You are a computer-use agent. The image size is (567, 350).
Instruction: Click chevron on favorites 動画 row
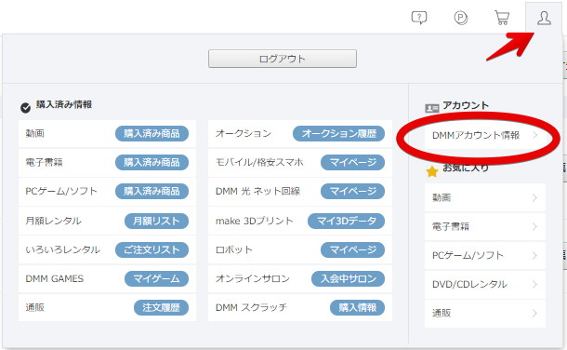pos(534,197)
